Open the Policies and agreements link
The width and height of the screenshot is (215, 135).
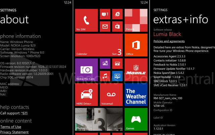169,41
